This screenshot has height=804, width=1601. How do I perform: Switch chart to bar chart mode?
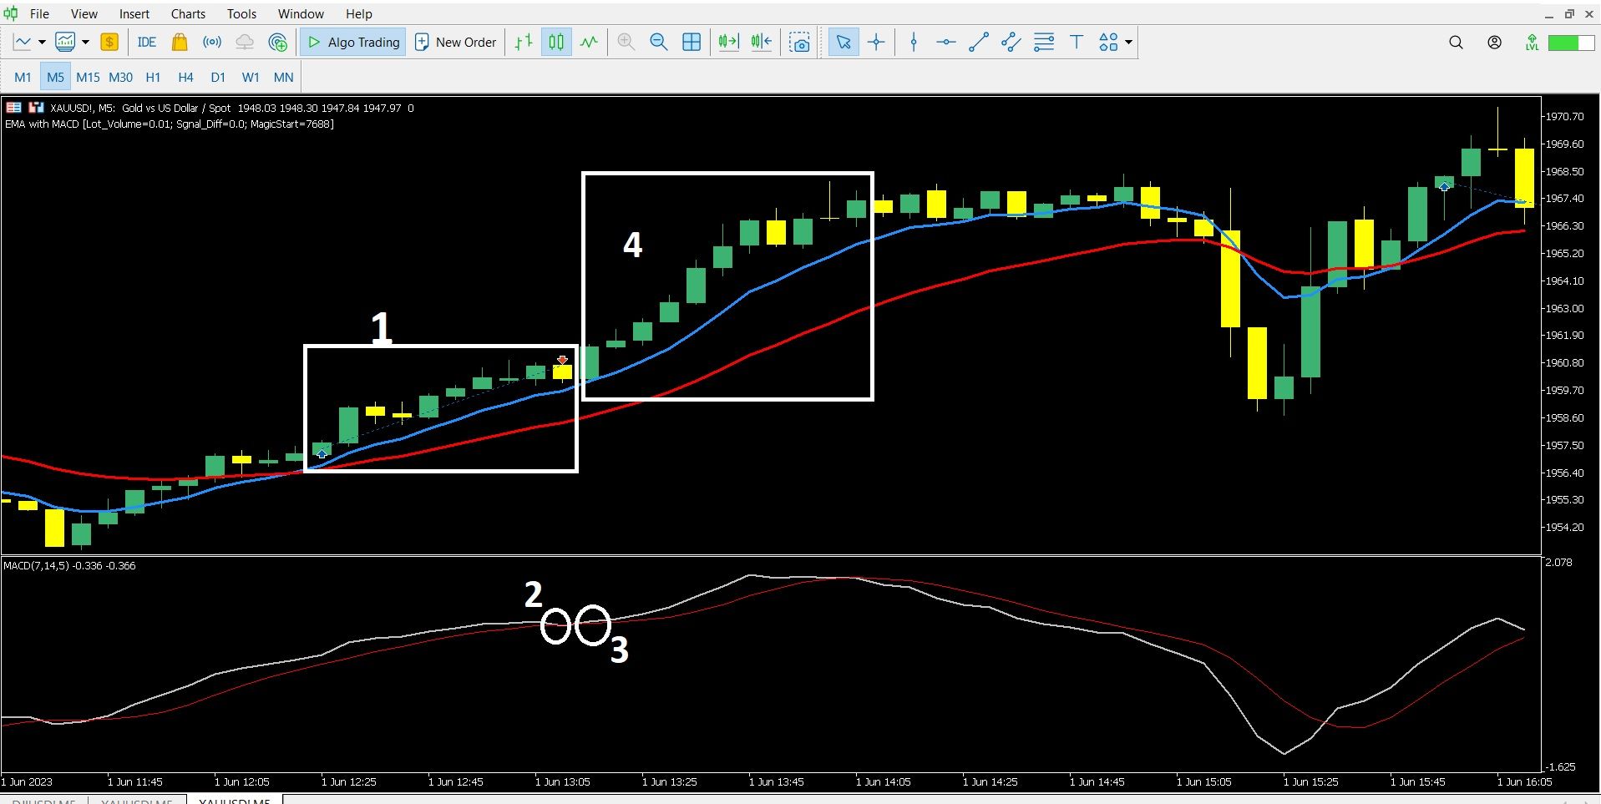pyautogui.click(x=524, y=42)
